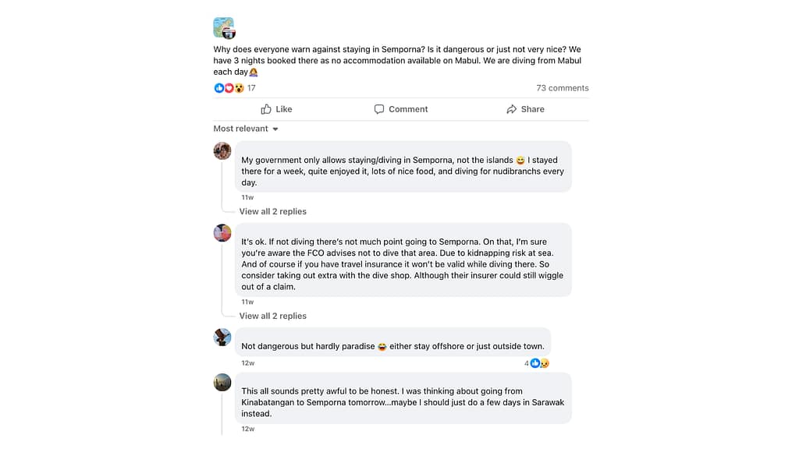This screenshot has height=449, width=799.
Task: Click the post author's profile picture
Action: (x=223, y=27)
